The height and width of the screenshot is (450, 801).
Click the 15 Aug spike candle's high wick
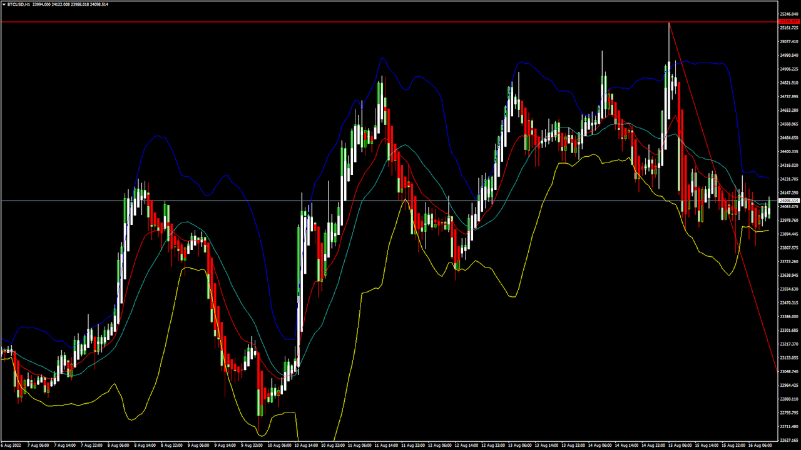tap(669, 37)
